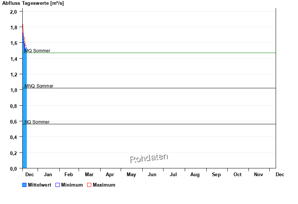
Task: Click the 0,0 y-axis origin value
Action: coord(13,169)
